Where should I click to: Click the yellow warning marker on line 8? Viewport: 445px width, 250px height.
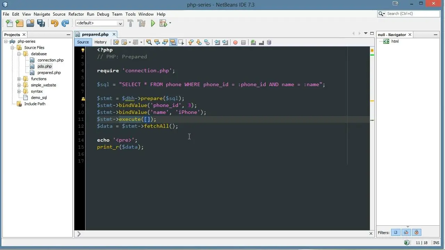point(83,99)
